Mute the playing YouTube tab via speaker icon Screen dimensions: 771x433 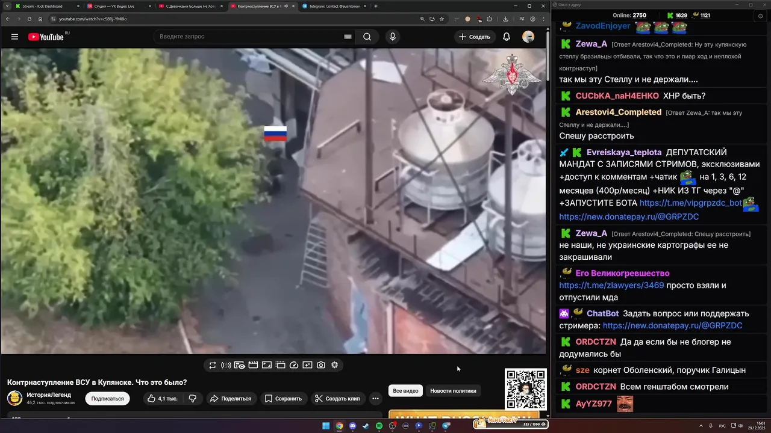285,6
